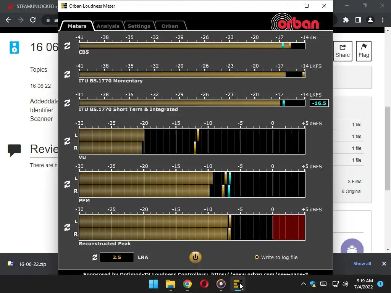The image size is (391, 293).
Task: Click Show all downloads
Action: click(x=362, y=264)
